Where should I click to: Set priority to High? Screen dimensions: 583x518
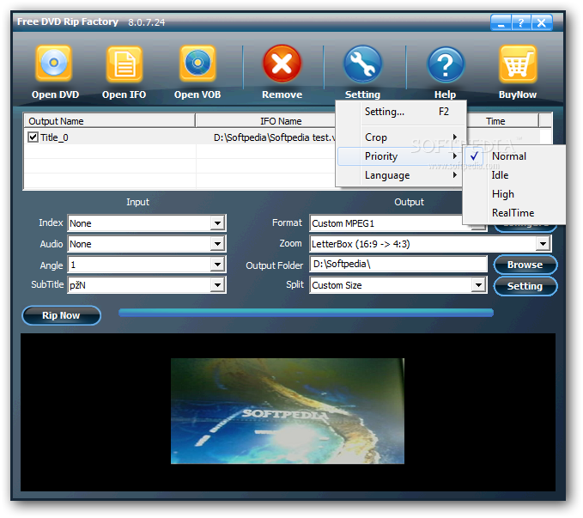(514, 194)
